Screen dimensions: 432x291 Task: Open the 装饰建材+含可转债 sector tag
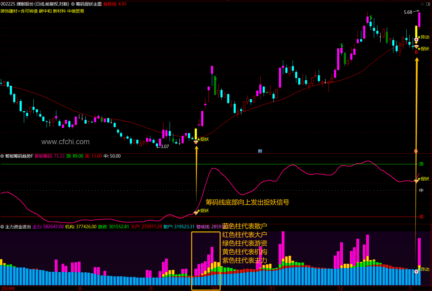point(19,11)
